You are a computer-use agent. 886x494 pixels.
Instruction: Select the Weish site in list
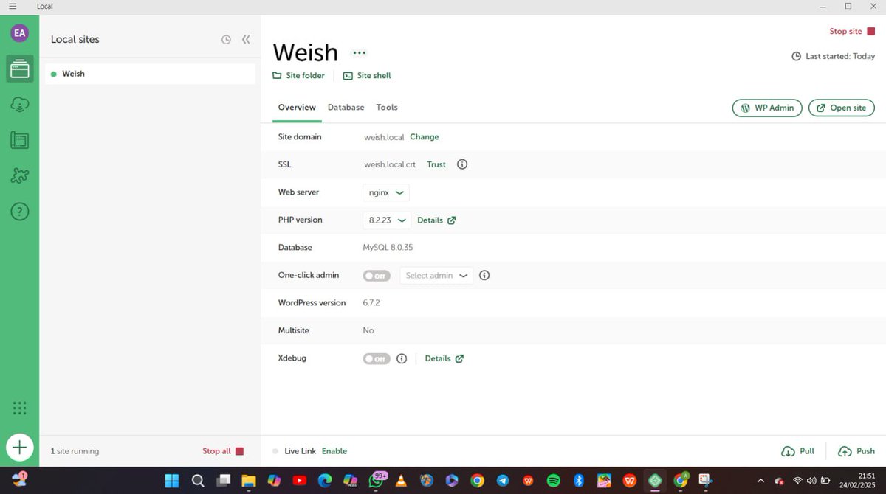[x=150, y=74]
